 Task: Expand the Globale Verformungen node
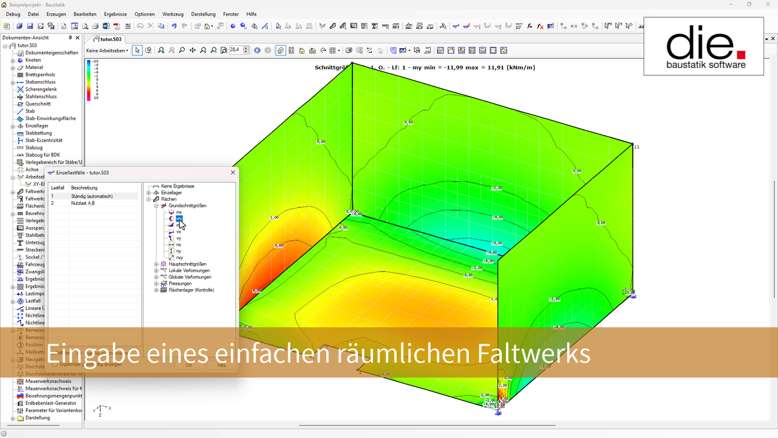(157, 277)
